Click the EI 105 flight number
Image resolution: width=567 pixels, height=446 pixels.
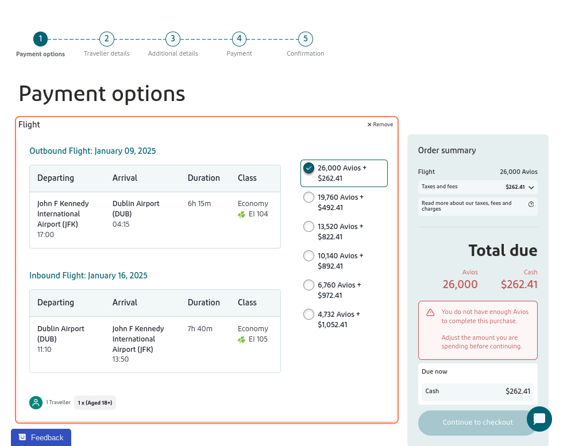click(x=258, y=339)
